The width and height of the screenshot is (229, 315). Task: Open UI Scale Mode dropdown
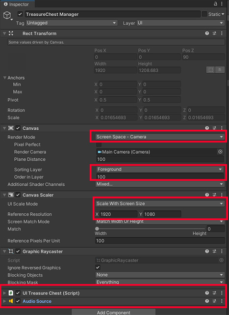pos(160,203)
